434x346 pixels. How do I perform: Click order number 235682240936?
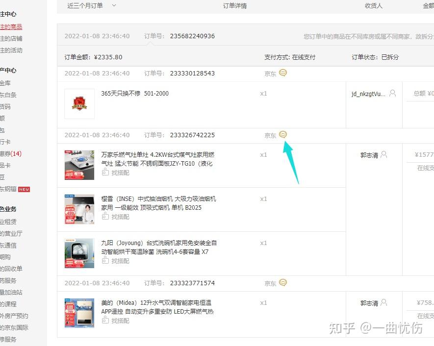pos(192,36)
